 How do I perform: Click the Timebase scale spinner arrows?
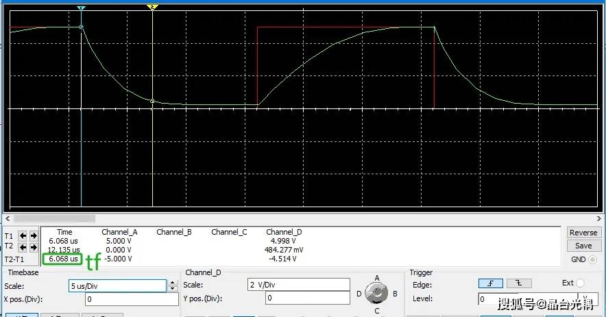pos(171,285)
